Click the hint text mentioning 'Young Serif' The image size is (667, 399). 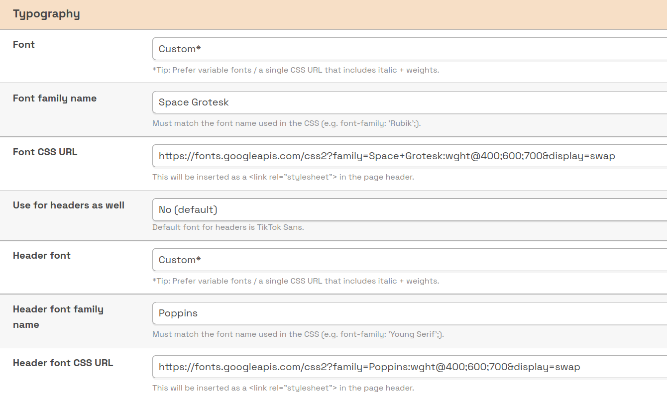tap(298, 334)
